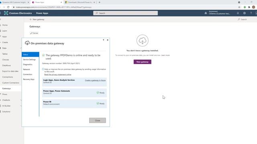This screenshot has height=144, width=257.
Task: Close the on-premises data gateway dialog with X
Action: 108,40
